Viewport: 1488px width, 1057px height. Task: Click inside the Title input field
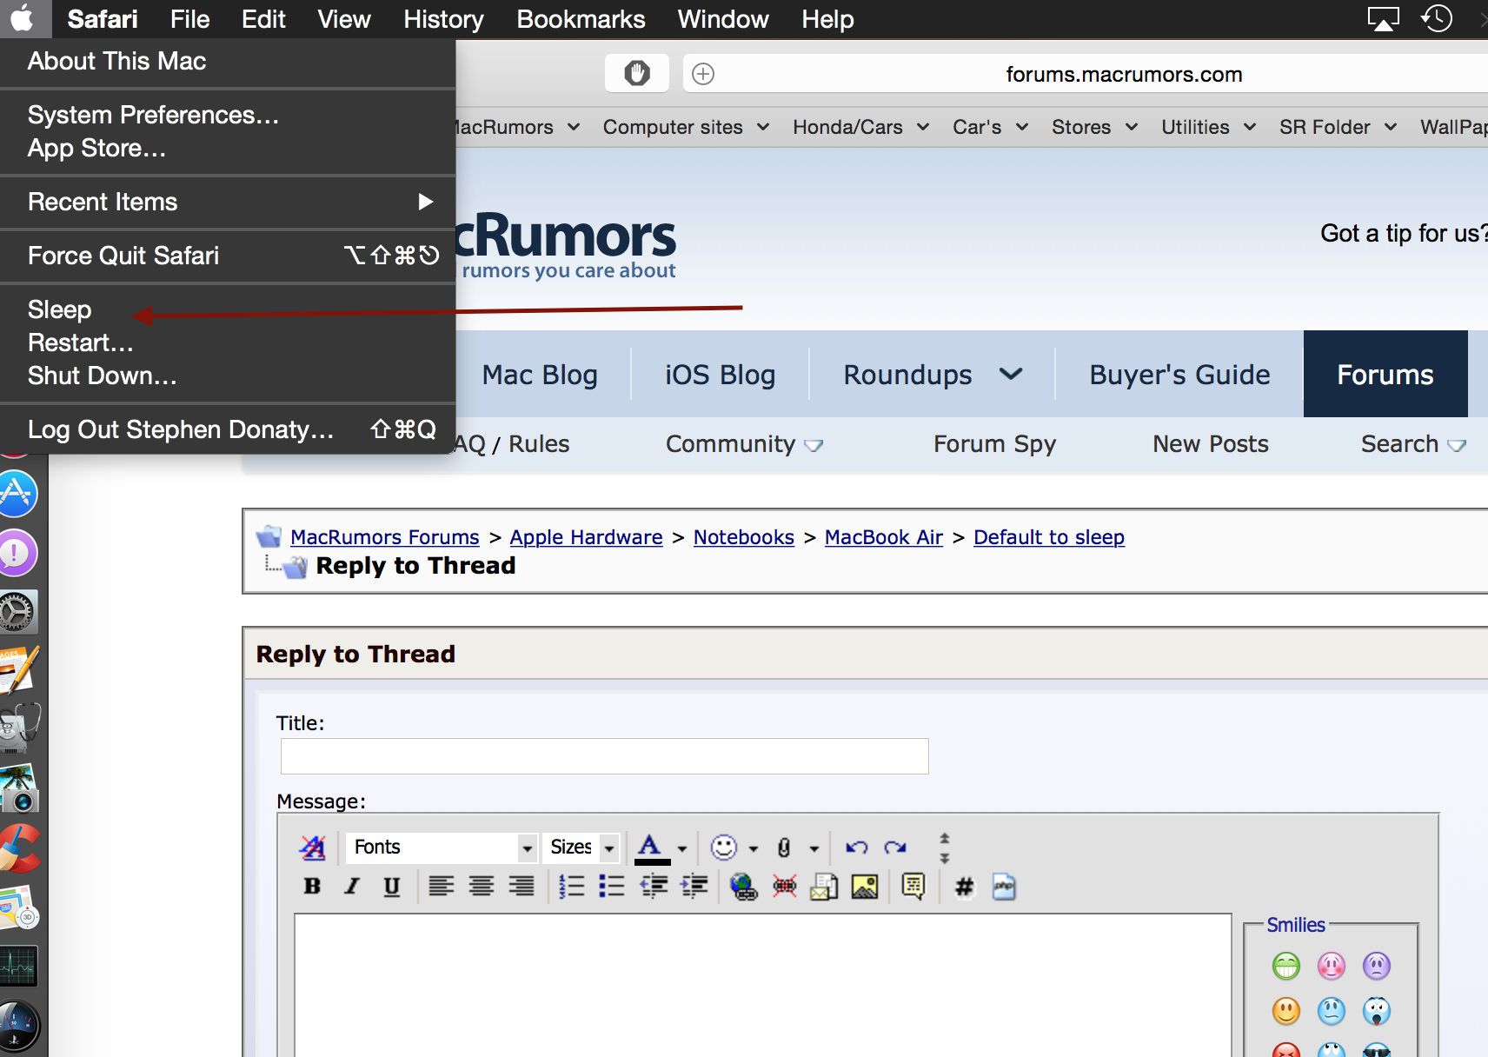[605, 756]
